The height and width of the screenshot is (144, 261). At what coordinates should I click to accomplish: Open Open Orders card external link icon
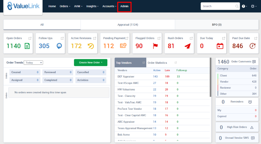coord(30,38)
